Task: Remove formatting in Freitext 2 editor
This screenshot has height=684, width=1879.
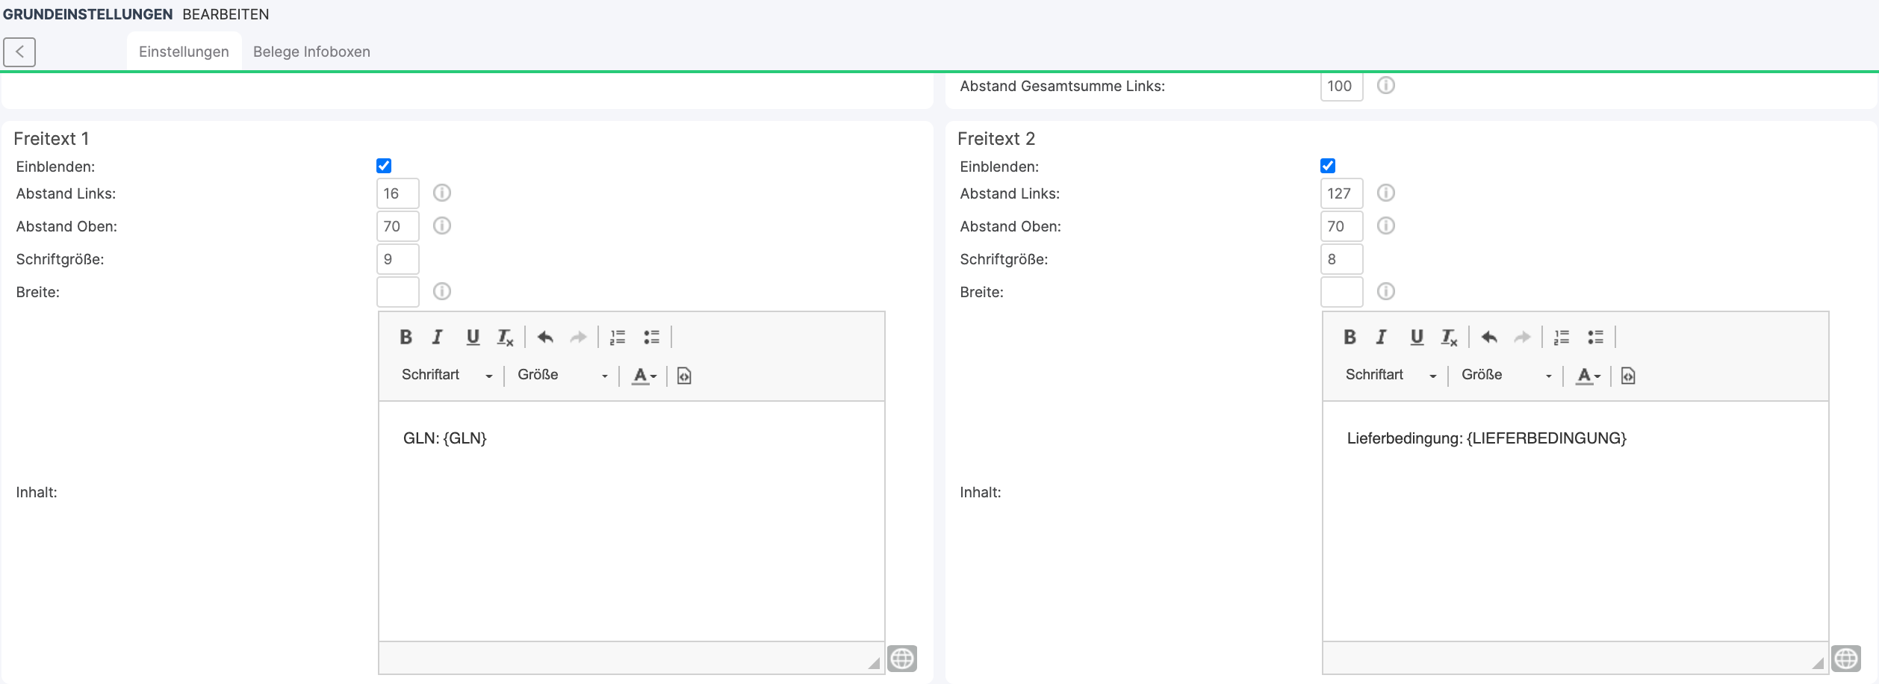Action: [1449, 338]
